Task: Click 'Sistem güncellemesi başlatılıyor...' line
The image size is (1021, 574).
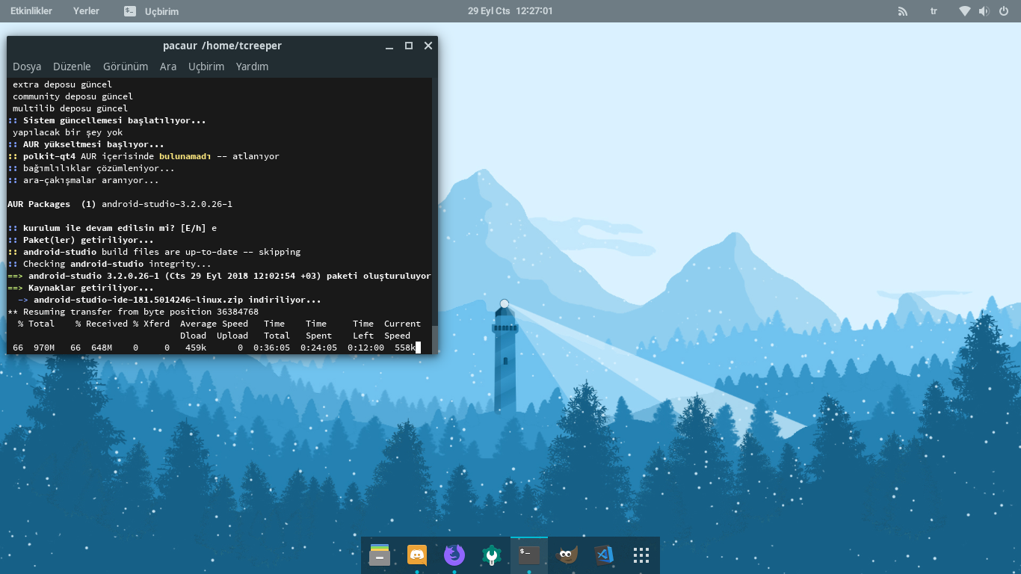Action: coord(114,120)
